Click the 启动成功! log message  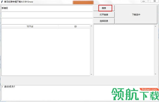[x=10, y=87]
